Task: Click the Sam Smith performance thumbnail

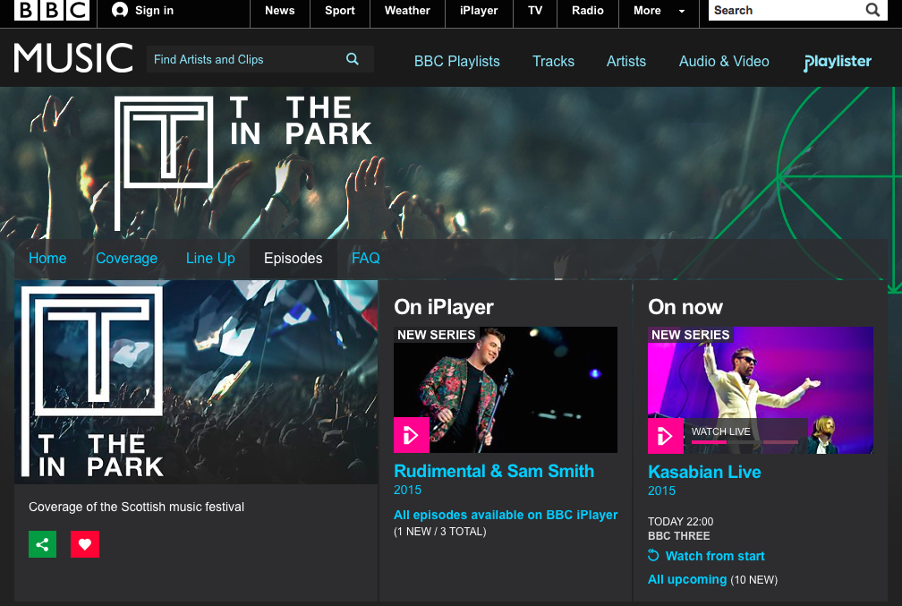Action: (506, 389)
